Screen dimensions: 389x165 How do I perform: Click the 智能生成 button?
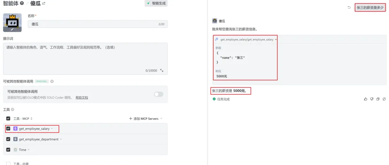[156, 3]
